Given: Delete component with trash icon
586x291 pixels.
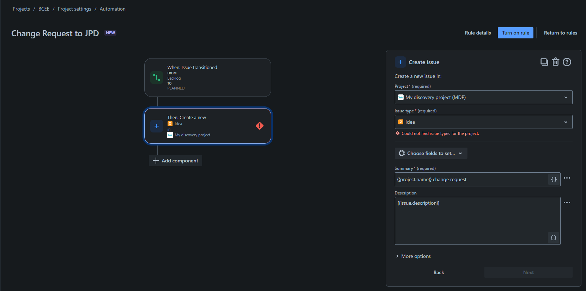Looking at the screenshot, I should click(x=556, y=62).
